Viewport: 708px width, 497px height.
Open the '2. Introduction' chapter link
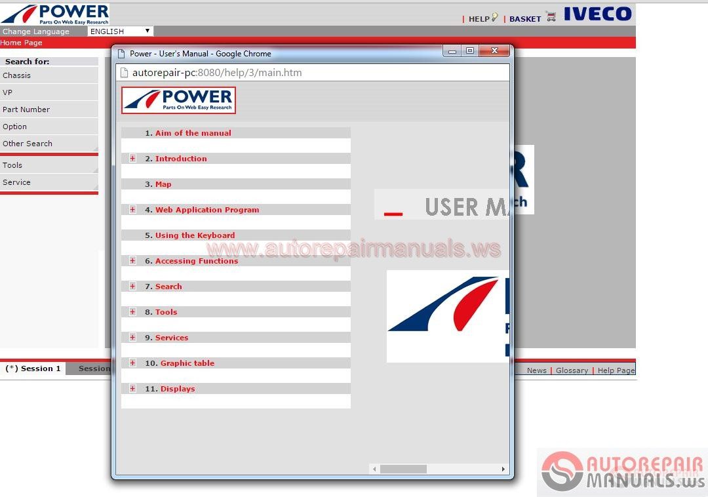click(x=181, y=159)
